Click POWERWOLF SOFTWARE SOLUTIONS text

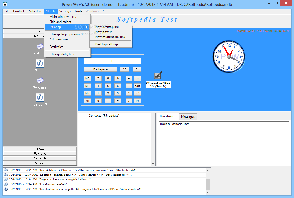[263, 31]
